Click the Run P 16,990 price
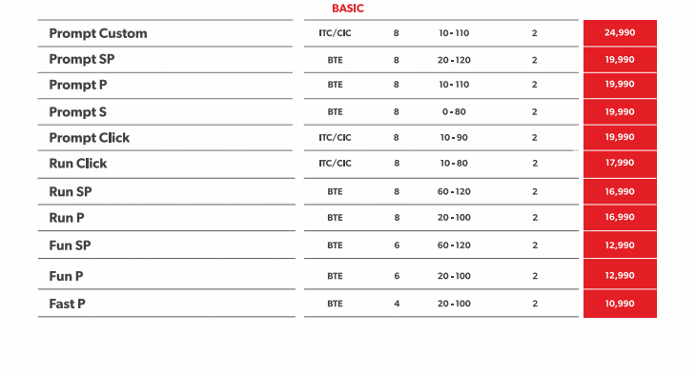Screen dimensions: 696x373 click(x=620, y=217)
